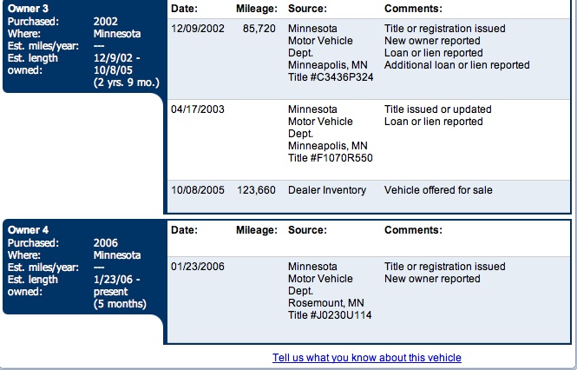Select the 123,660 mileage value

256,190
